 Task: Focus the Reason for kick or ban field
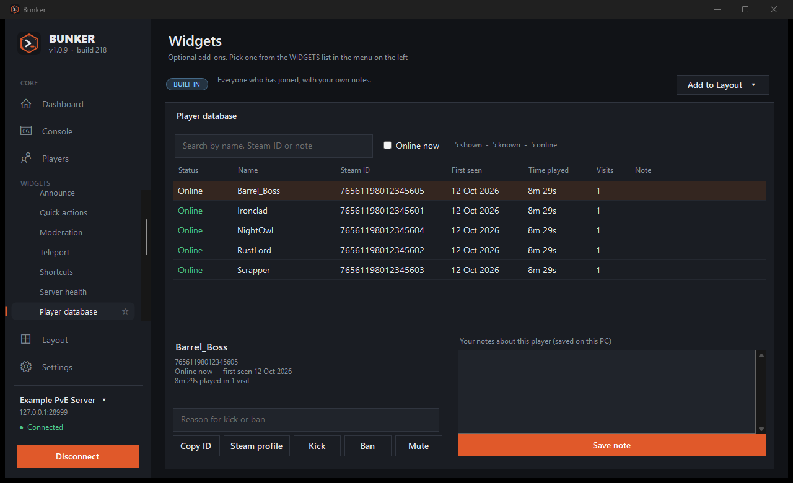(x=306, y=419)
